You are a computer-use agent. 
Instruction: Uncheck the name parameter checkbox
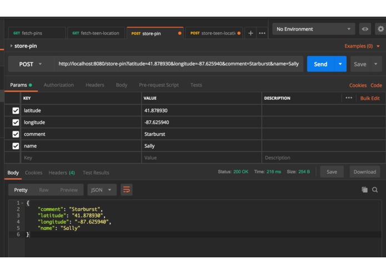pyautogui.click(x=16, y=146)
